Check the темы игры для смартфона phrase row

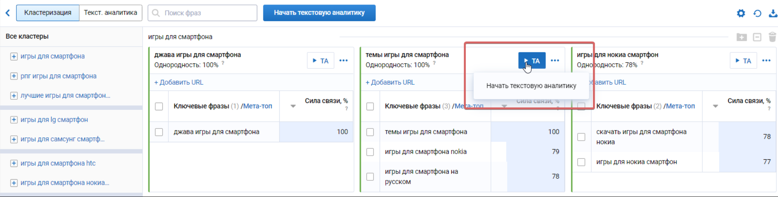pos(370,132)
